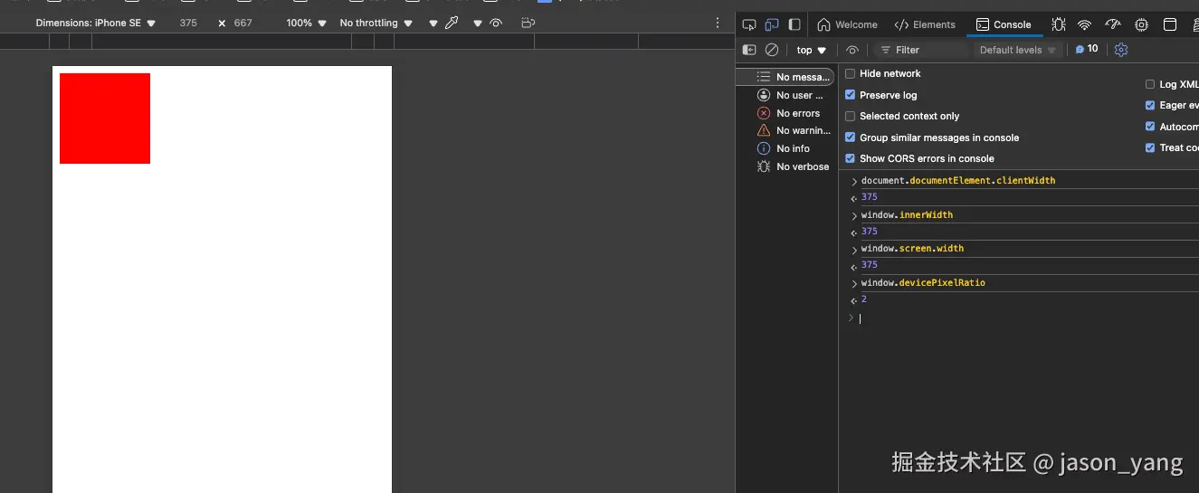The height and width of the screenshot is (493, 1199).
Task: Click the window.screen.width console entry
Action: click(912, 248)
